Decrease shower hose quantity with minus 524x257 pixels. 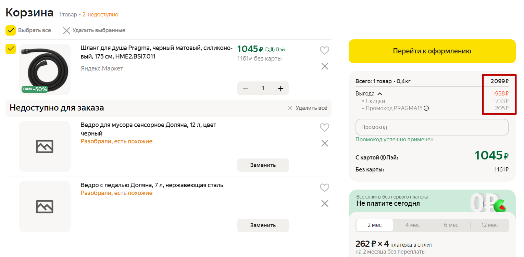[245, 89]
